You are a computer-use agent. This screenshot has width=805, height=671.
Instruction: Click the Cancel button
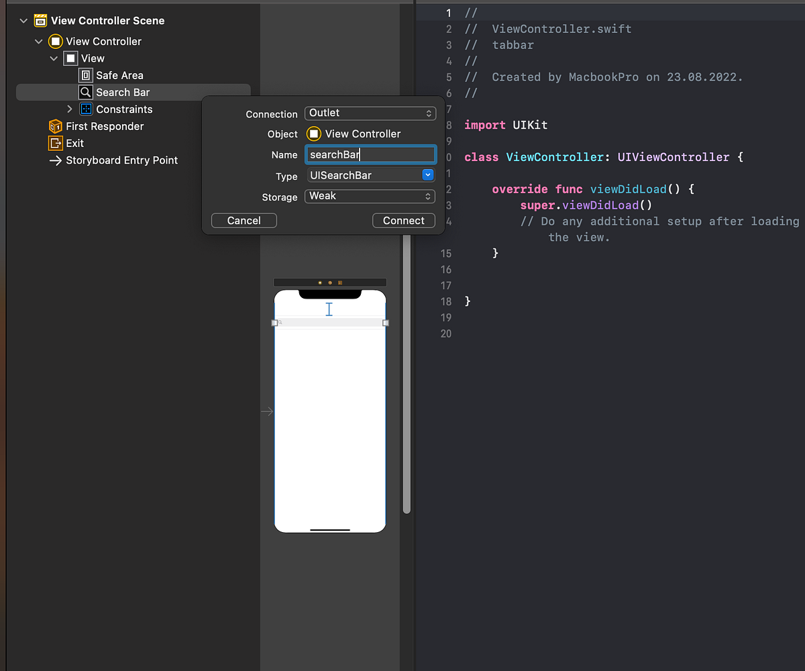244,220
